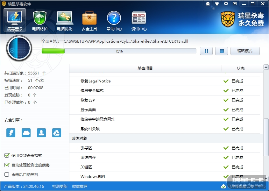This screenshot has height=191, width=269.
Task: Select the 系统相关项 row
Action: [x=165, y=129]
